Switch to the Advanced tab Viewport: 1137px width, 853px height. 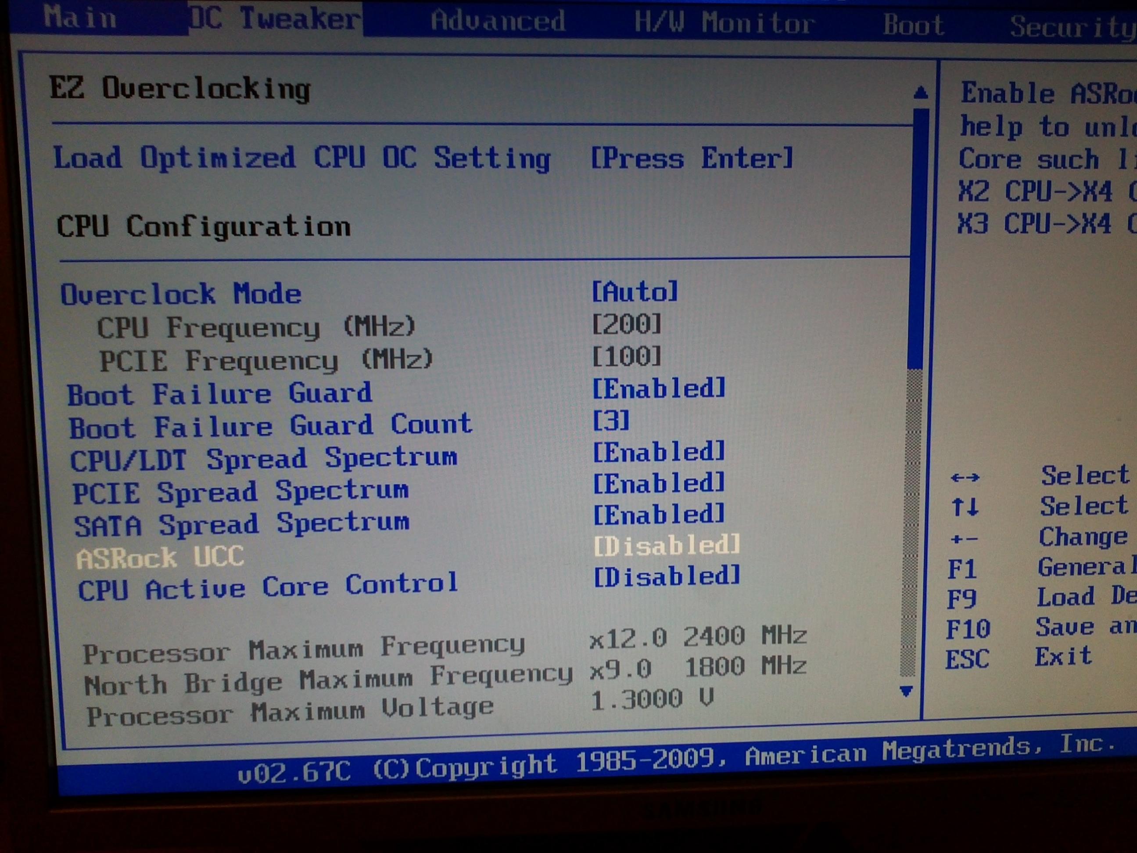point(498,21)
